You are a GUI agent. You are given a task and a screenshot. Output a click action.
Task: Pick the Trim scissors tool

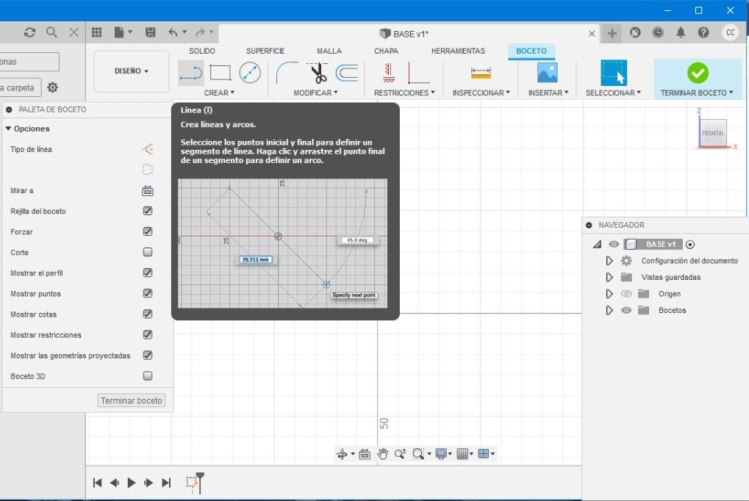(318, 73)
